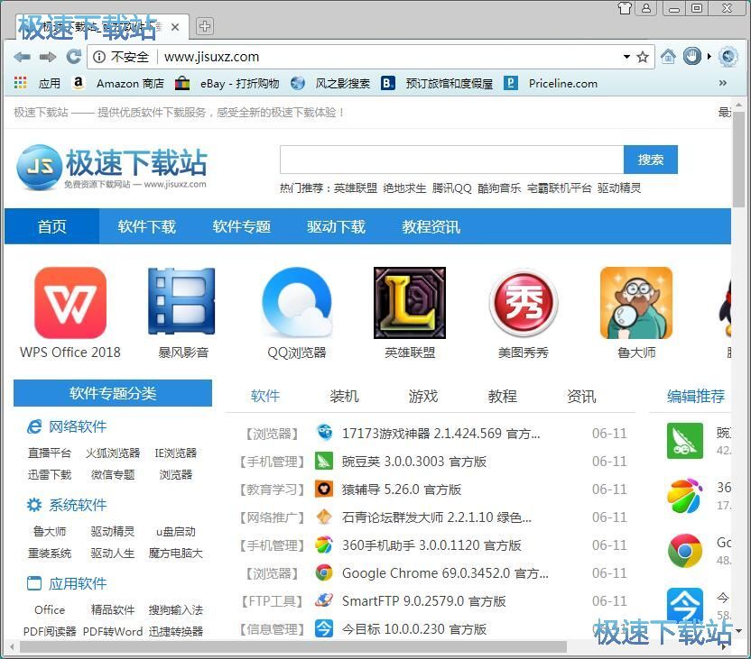
Task: Click the hand-stop ad blocker icon
Action: (691, 57)
